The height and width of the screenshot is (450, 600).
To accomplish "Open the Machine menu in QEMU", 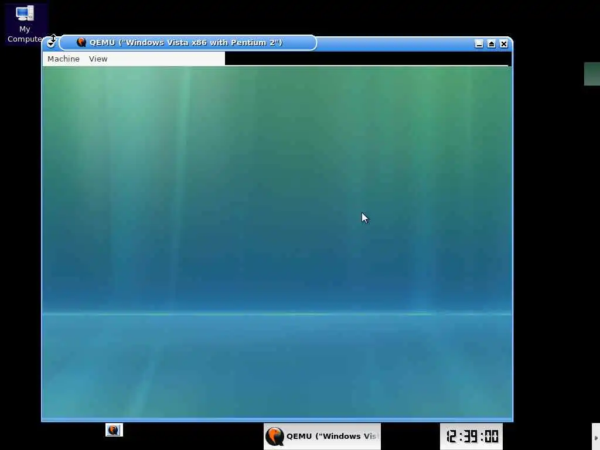I will click(x=63, y=59).
